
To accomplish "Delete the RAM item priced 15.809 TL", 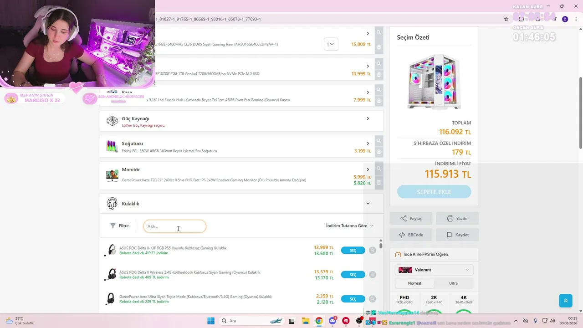I will [x=378, y=47].
